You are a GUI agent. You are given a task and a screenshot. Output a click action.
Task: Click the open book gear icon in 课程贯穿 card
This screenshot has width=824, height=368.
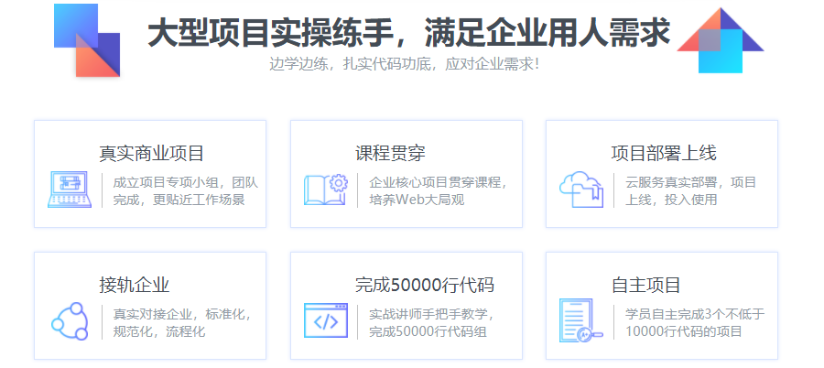[x=326, y=189]
